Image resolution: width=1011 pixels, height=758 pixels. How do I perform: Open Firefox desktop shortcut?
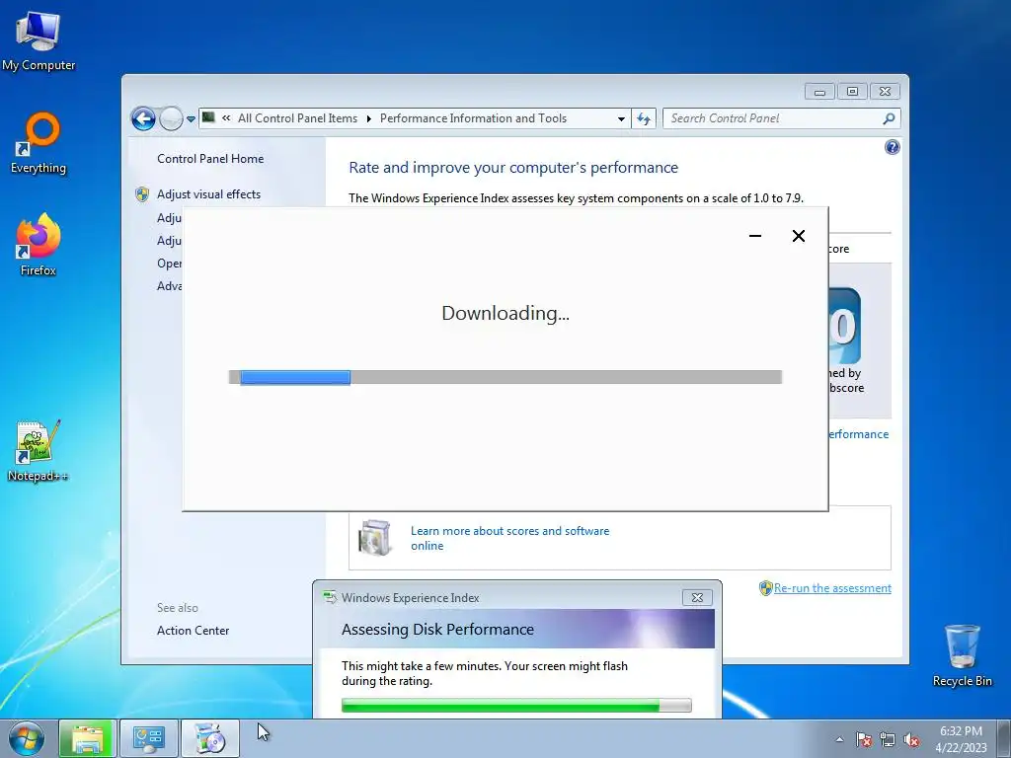[39, 246]
